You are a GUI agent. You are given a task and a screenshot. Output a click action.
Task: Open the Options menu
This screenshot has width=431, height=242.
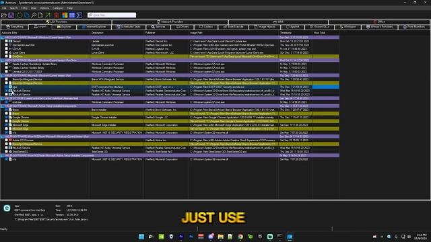(44, 8)
